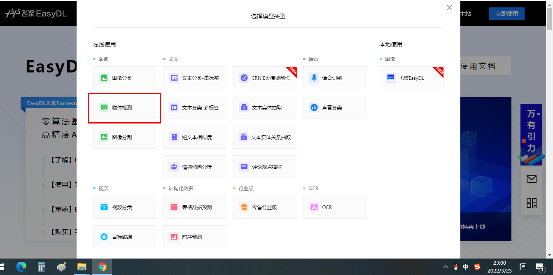This screenshot has width=553, height=275.
Task: Choose the ERNIE大模型创作 model type
Action: 265,78
